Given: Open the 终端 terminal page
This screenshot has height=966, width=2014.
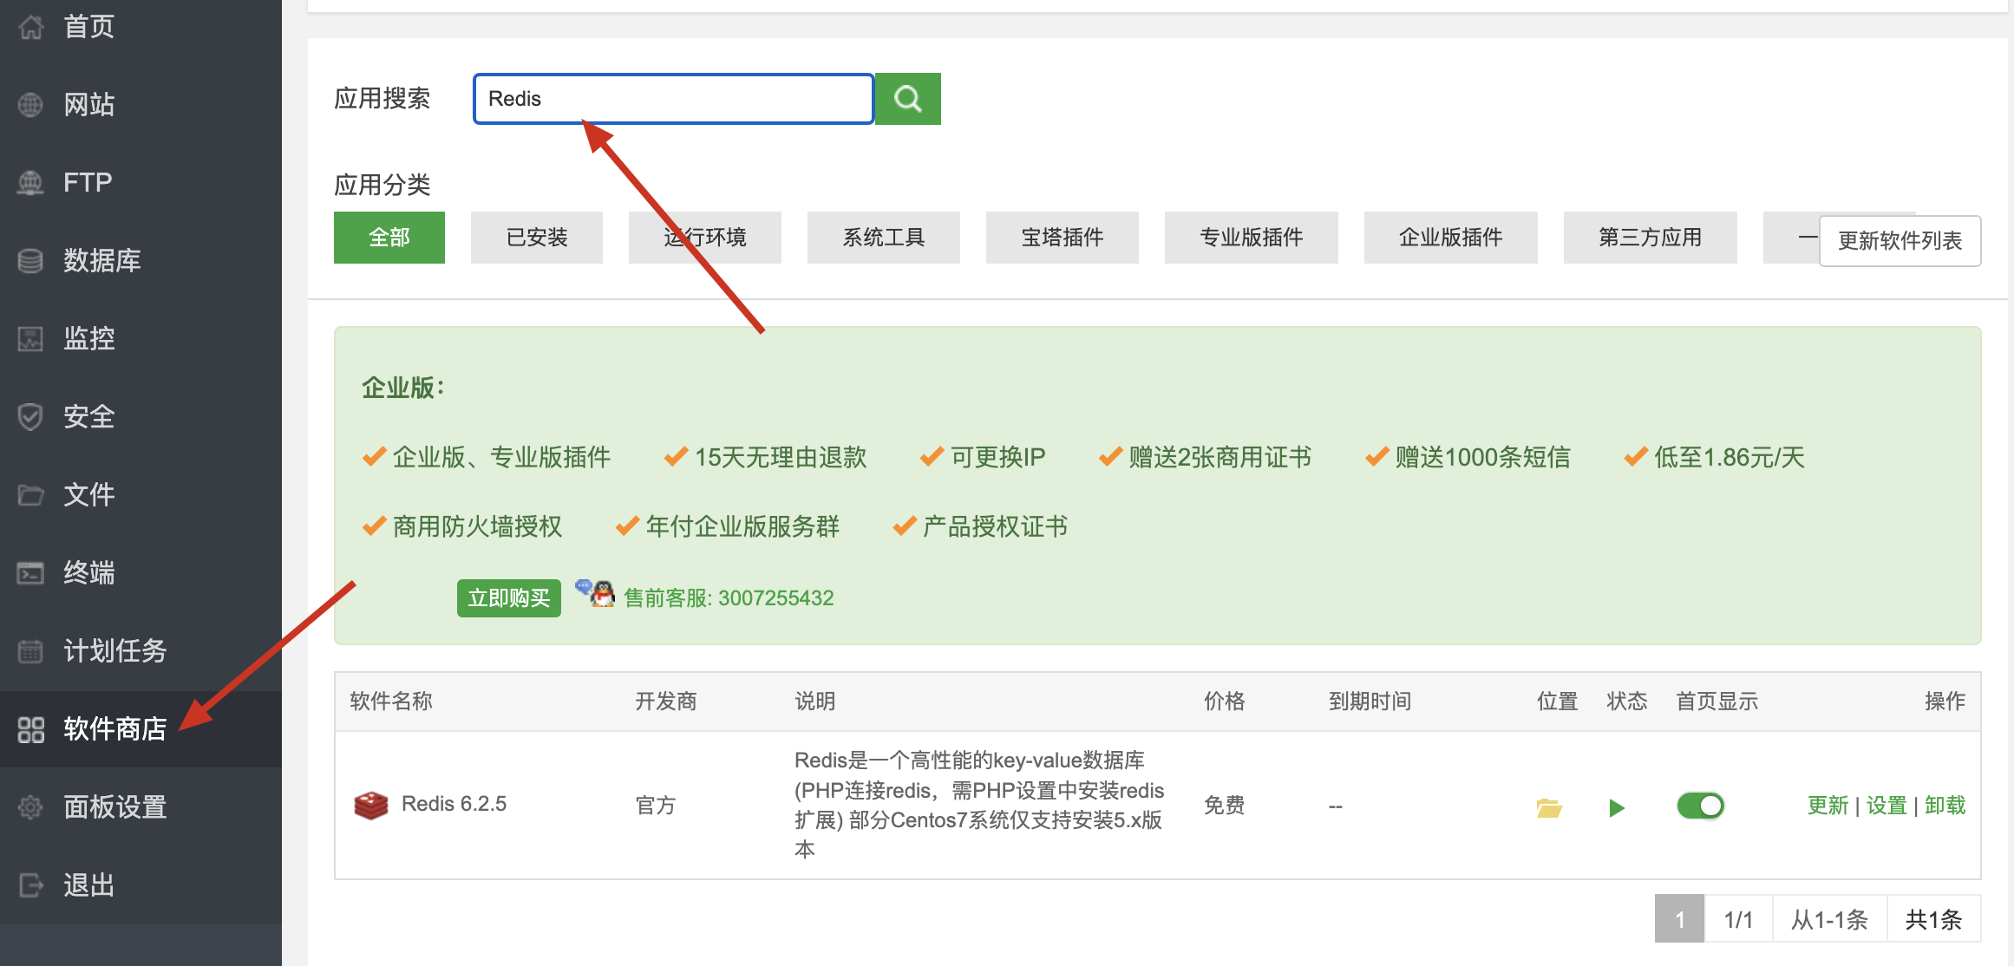Looking at the screenshot, I should pyautogui.click(x=88, y=572).
